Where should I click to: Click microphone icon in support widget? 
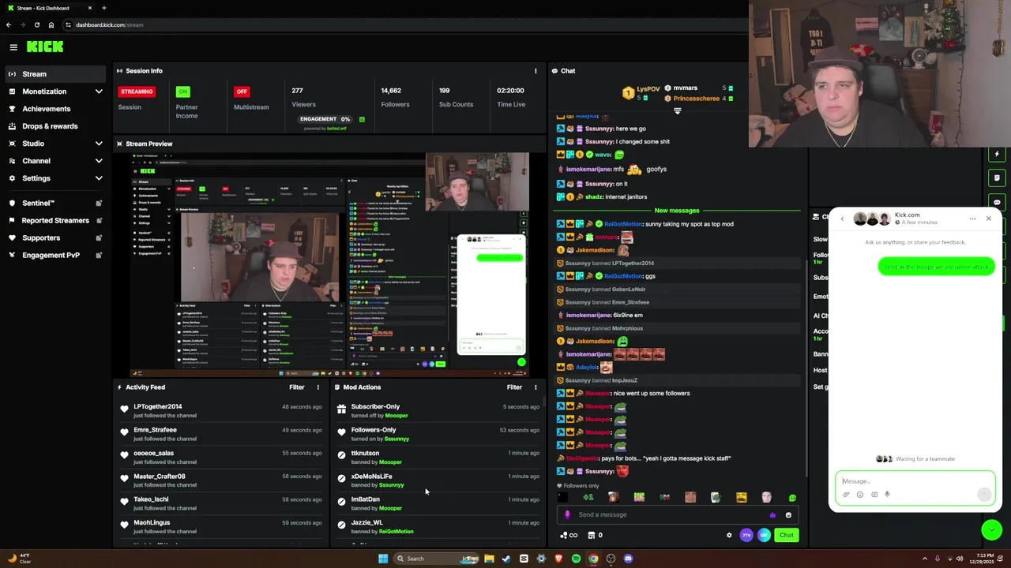coord(888,495)
